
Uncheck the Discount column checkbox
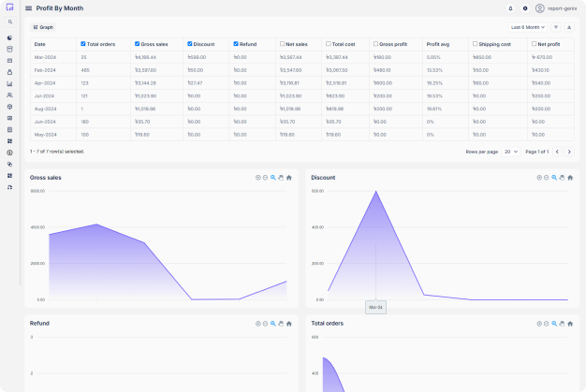190,44
